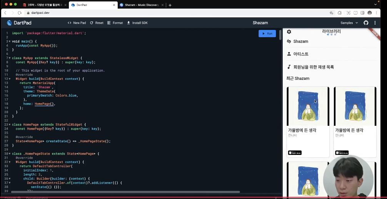Viewport: 387px width, 199px height.
Task: Open the first album cover in 최근 Shazam
Action: [x=308, y=106]
